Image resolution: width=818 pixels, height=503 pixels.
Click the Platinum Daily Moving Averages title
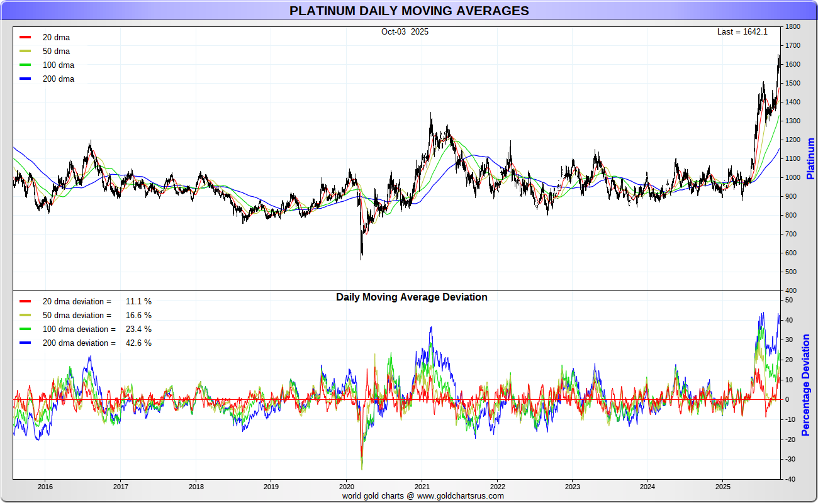pos(409,11)
